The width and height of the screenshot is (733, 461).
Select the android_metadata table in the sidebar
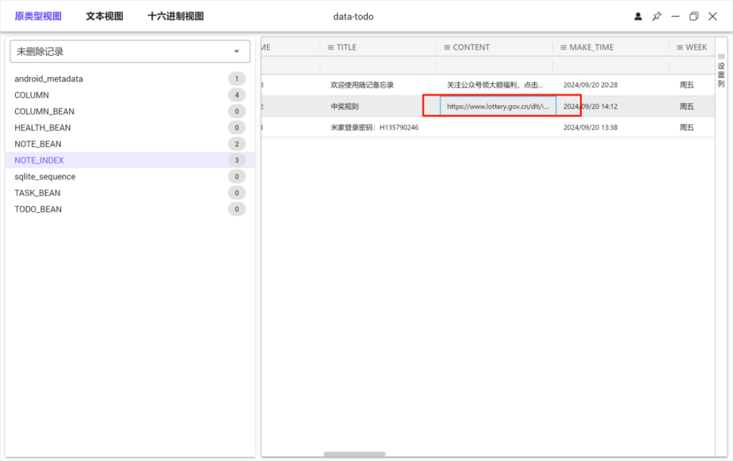(x=47, y=79)
